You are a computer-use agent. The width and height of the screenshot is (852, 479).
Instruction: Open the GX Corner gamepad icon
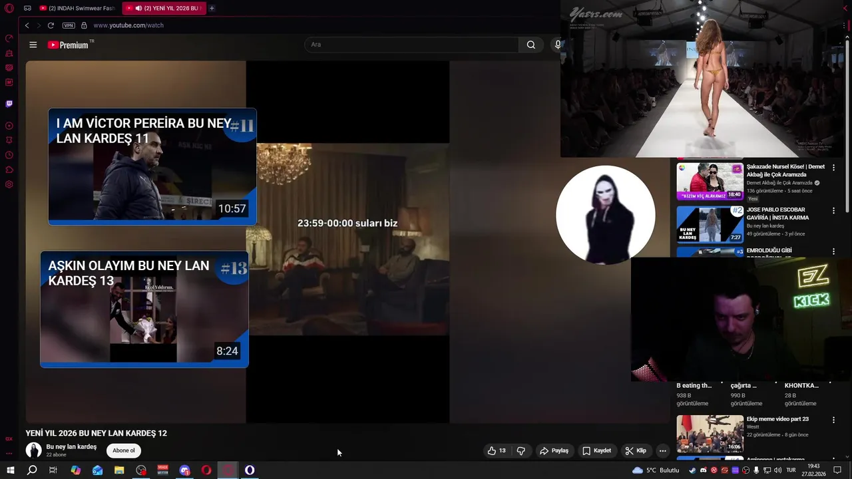click(x=27, y=8)
